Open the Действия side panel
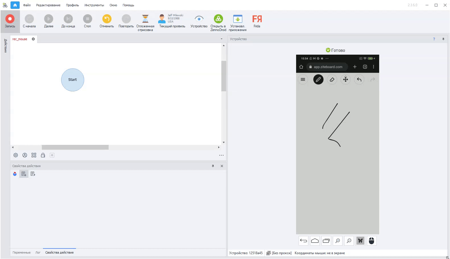This screenshot has height=259, width=450. pyautogui.click(x=5, y=46)
